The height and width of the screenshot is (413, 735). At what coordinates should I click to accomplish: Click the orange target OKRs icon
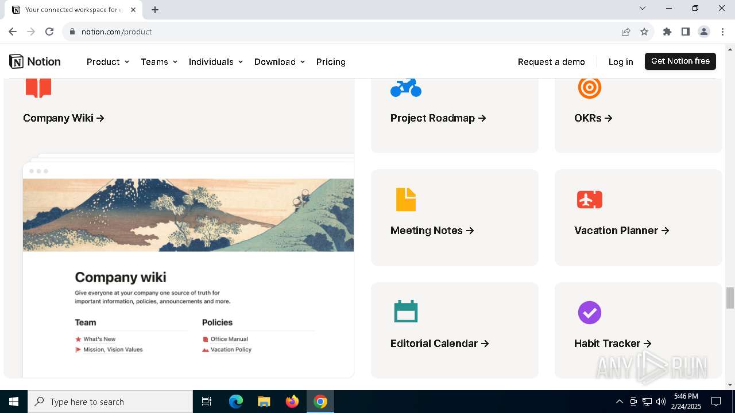(x=590, y=88)
